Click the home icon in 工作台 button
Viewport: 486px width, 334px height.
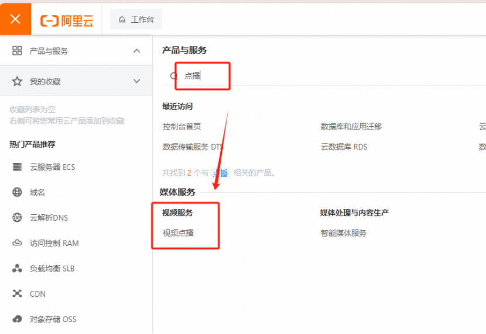click(x=122, y=19)
